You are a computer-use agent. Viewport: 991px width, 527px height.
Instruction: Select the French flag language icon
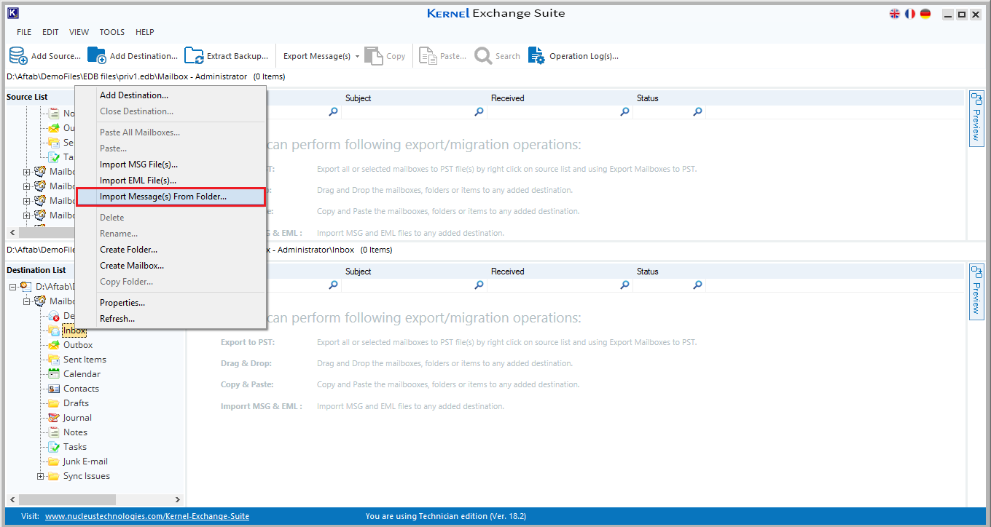(x=910, y=14)
